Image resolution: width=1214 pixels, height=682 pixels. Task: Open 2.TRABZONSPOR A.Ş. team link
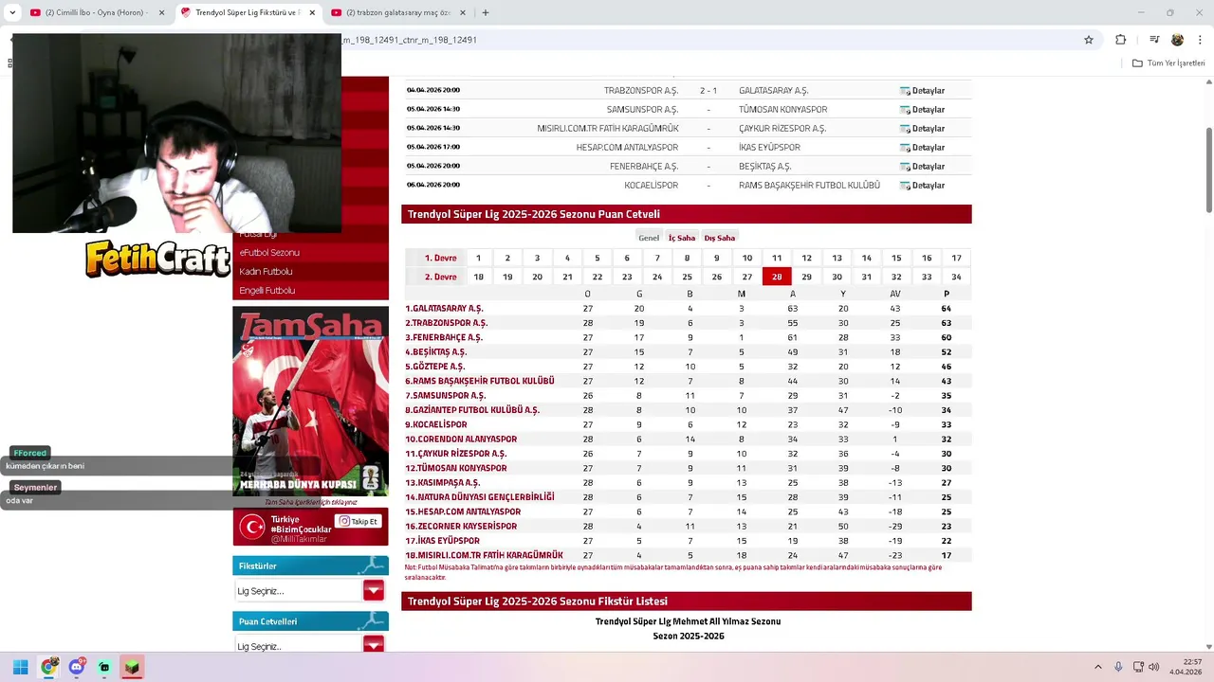point(446,323)
